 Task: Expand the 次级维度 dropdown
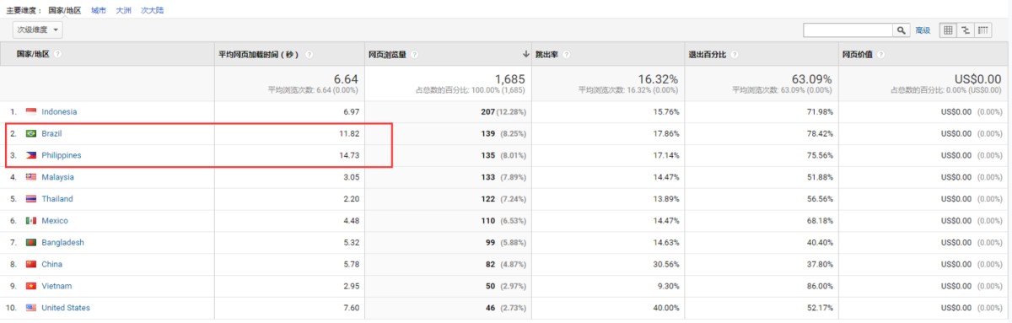pyautogui.click(x=38, y=30)
